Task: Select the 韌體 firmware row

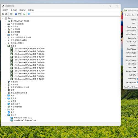Action: 12,90
